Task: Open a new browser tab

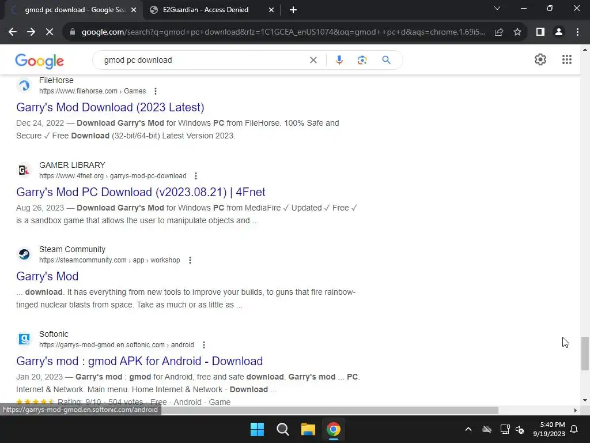Action: tap(293, 10)
